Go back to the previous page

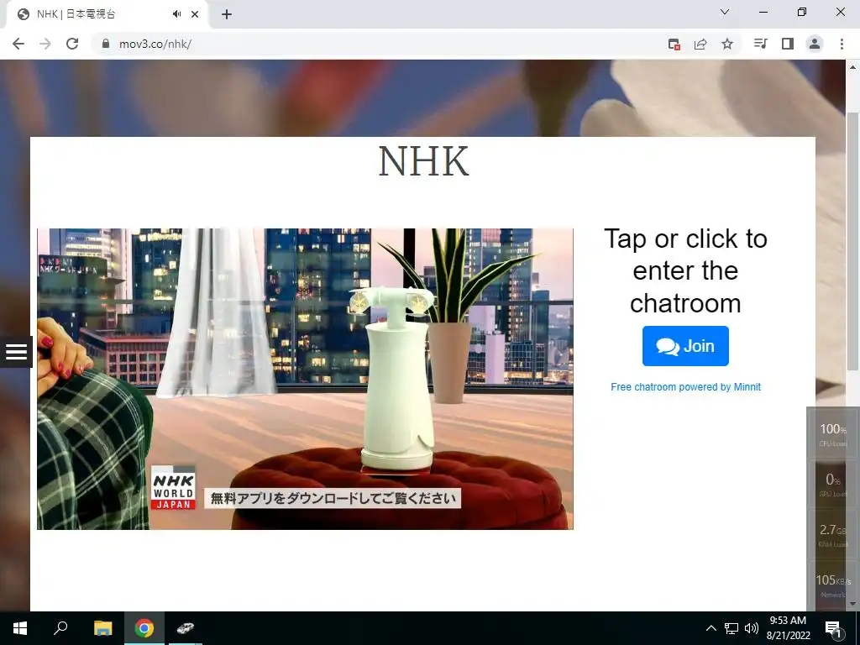[x=18, y=44]
